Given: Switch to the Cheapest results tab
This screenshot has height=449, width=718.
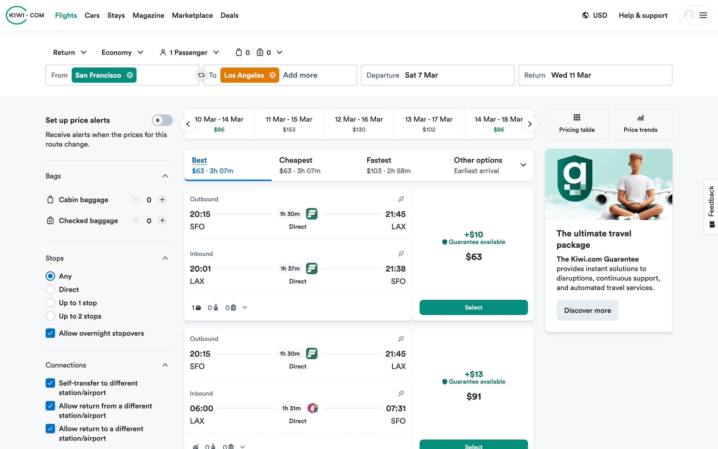Looking at the screenshot, I should [315, 165].
